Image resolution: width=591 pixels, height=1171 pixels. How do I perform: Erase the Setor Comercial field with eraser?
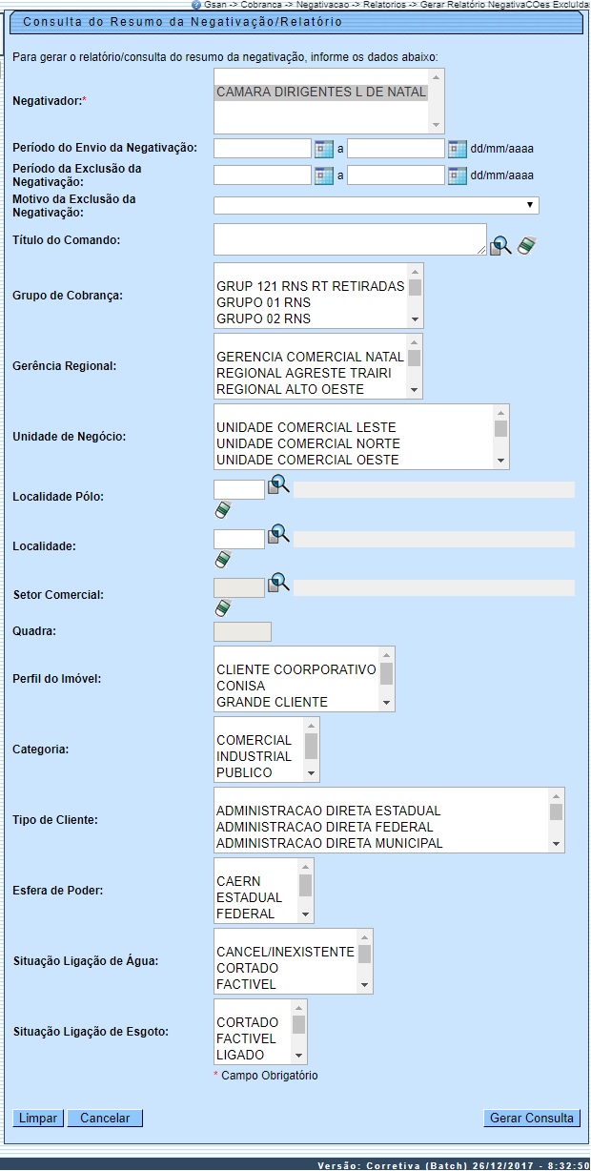tap(223, 607)
